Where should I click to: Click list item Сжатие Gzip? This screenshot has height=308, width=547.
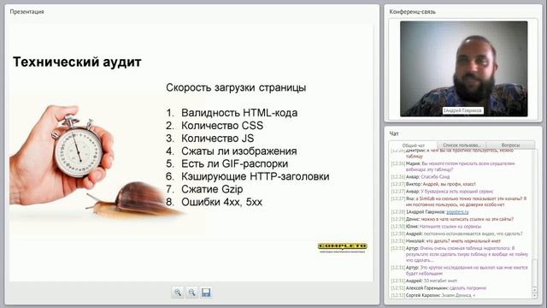[204, 189]
